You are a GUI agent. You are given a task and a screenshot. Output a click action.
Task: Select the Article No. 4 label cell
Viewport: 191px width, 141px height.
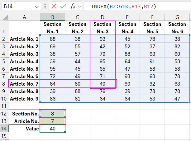click(24, 61)
